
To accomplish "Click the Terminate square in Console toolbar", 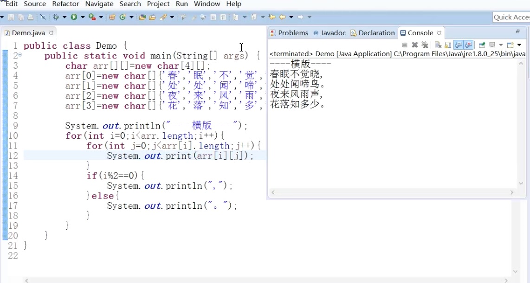I will 405,45.
